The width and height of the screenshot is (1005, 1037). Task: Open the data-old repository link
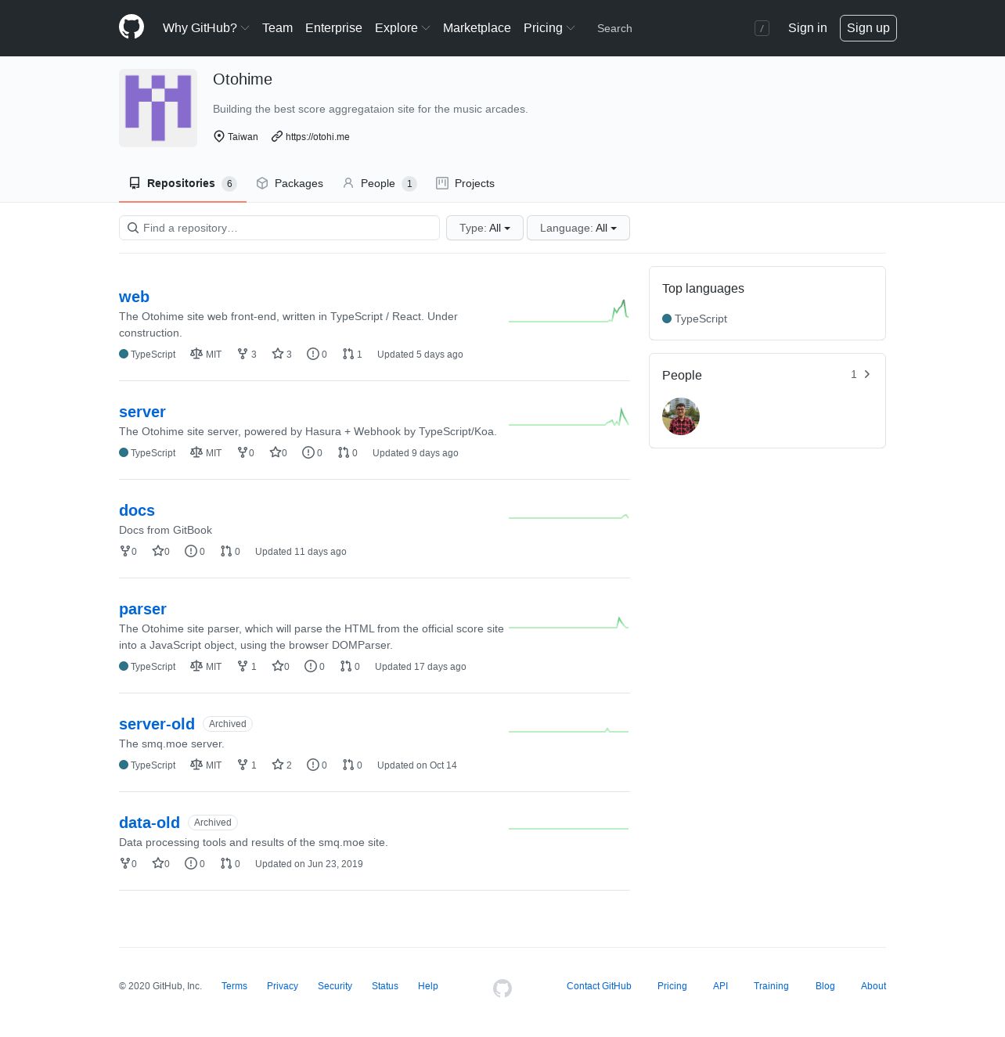[149, 823]
